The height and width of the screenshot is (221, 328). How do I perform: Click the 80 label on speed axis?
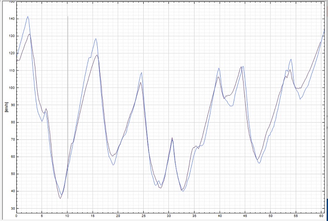click(12, 122)
